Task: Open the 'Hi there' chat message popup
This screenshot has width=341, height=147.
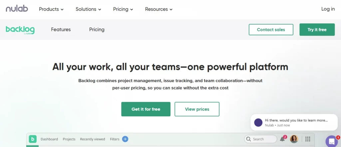Action: pos(294,122)
